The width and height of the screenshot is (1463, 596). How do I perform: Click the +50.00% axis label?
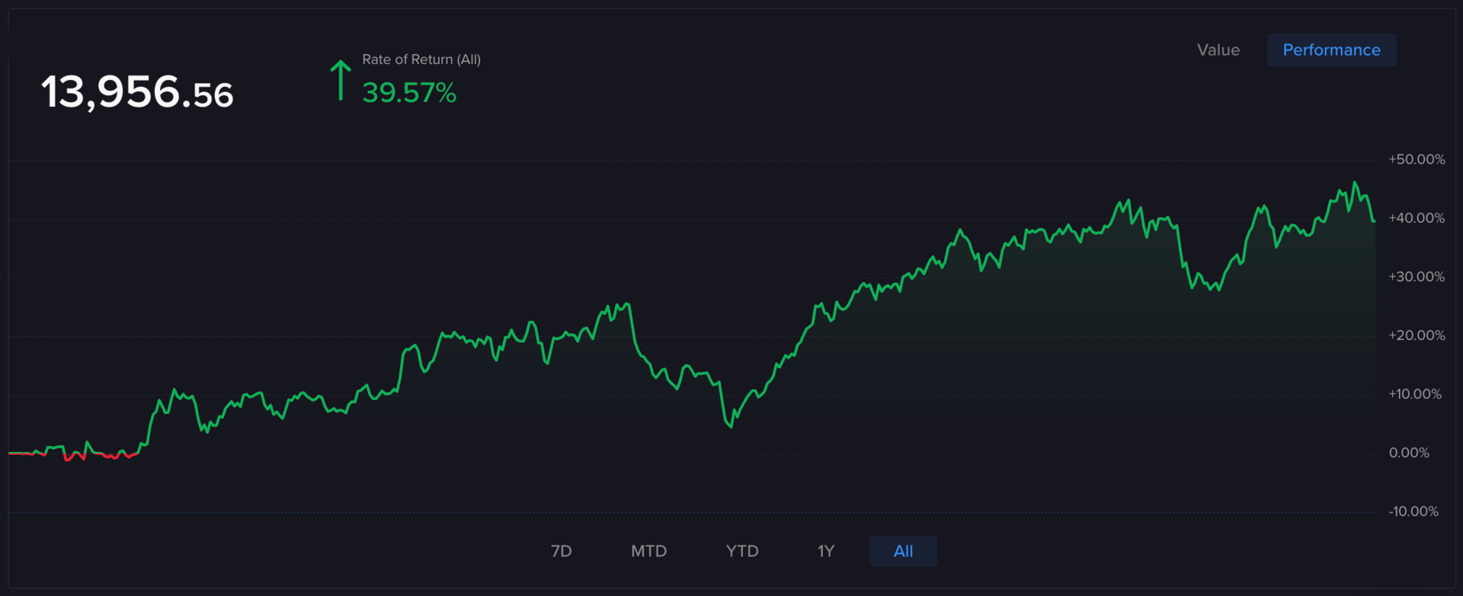[1417, 159]
